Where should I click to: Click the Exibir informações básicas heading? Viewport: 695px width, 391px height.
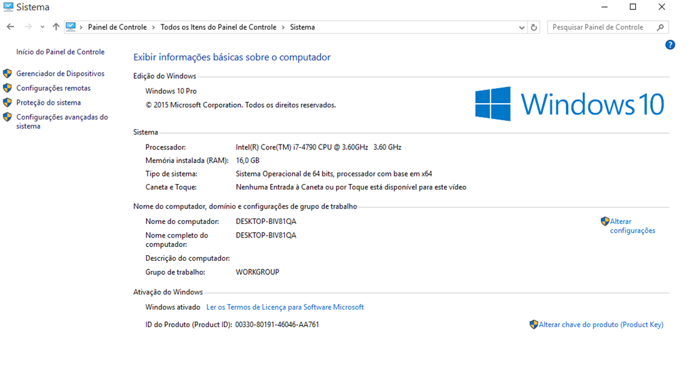point(232,57)
